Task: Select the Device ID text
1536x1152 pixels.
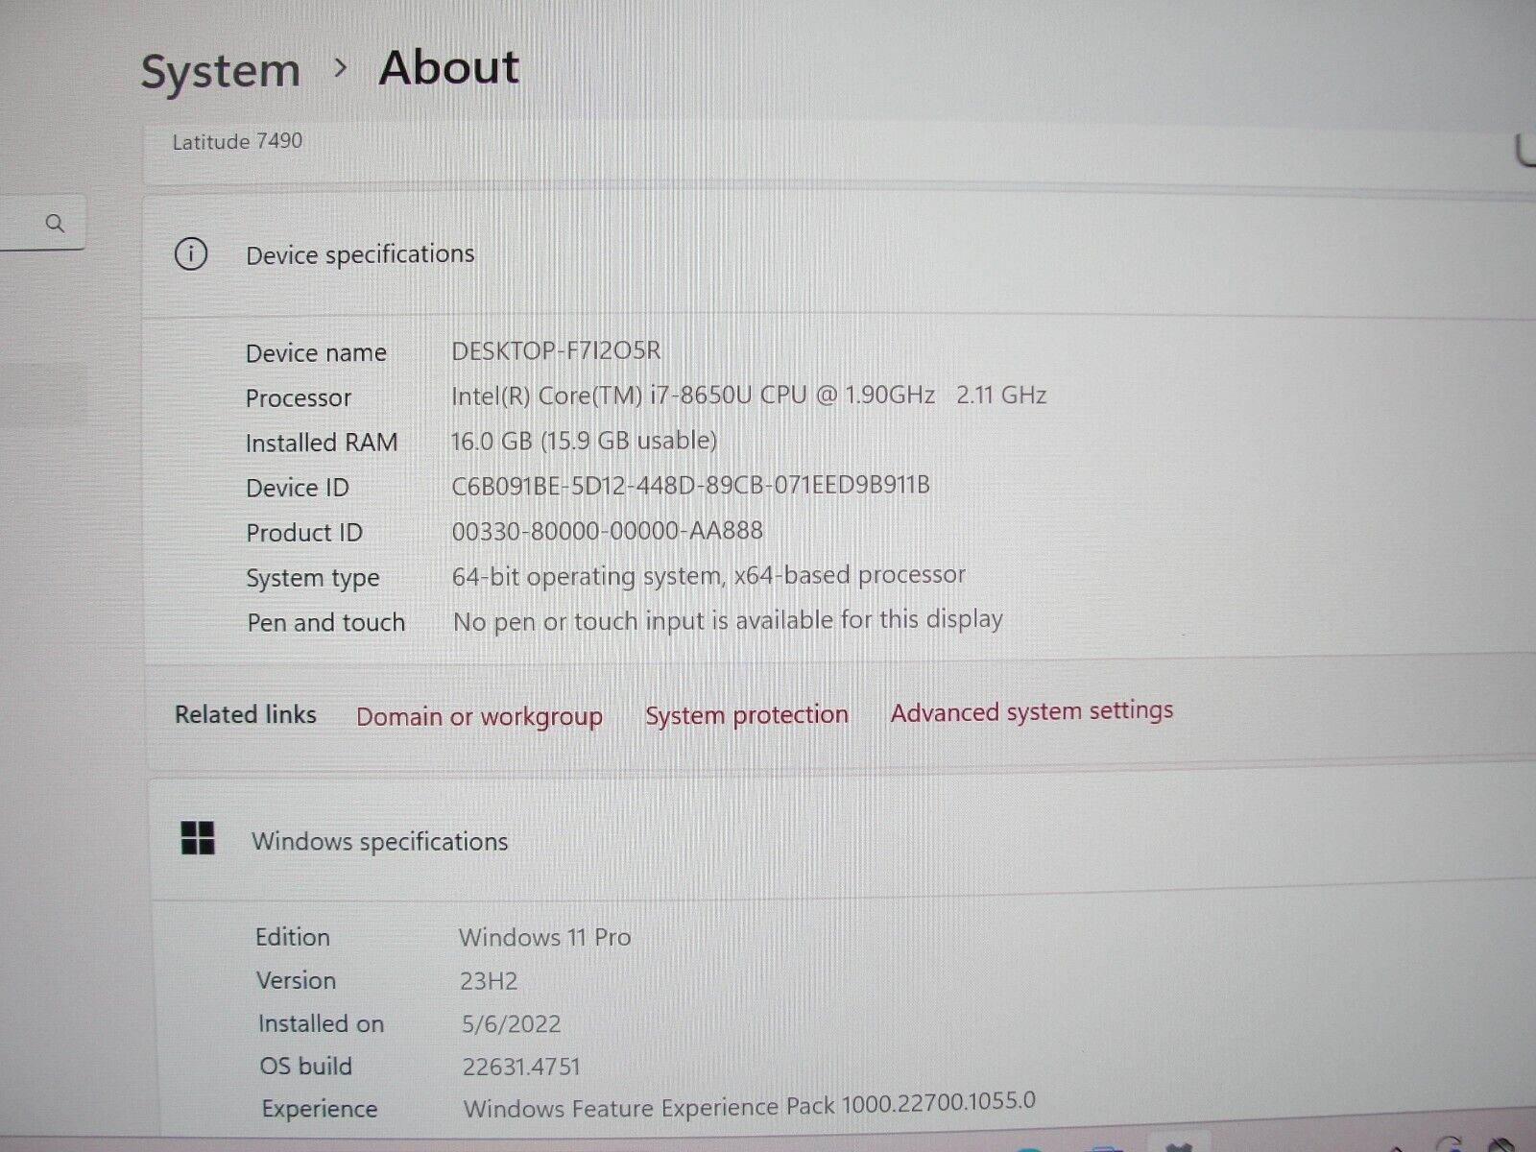Action: click(x=691, y=486)
